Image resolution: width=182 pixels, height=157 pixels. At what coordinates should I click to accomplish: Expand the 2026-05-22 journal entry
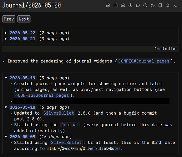[x=6, y=33]
